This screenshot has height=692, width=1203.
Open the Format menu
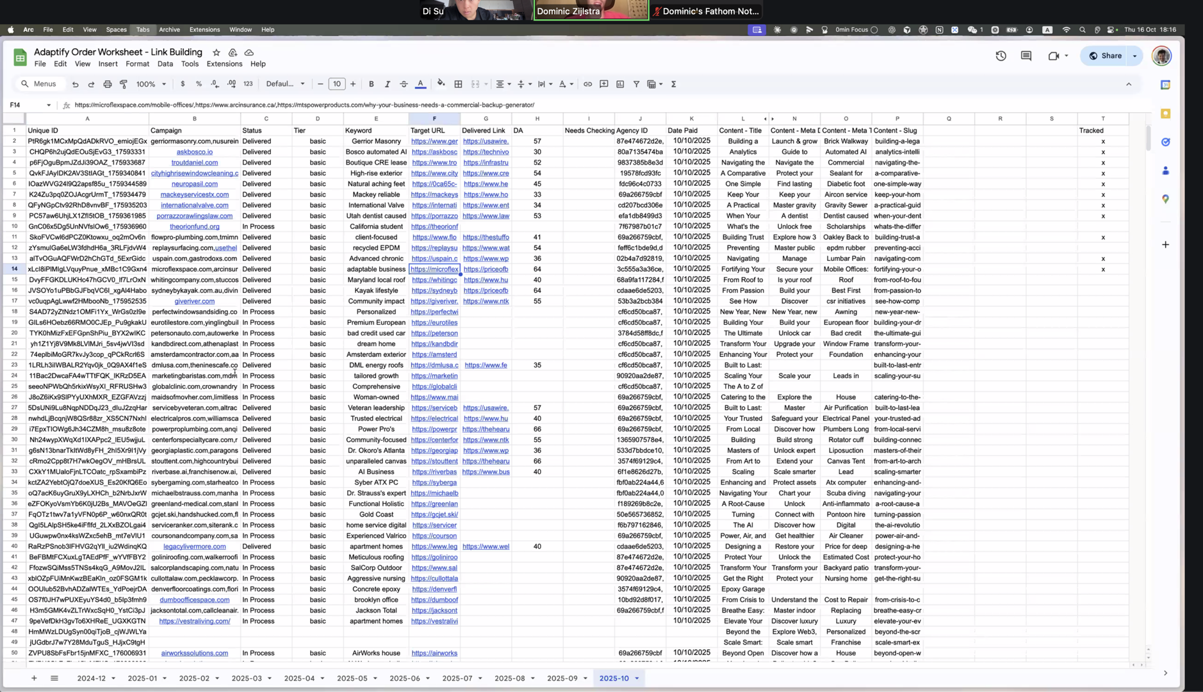click(137, 64)
